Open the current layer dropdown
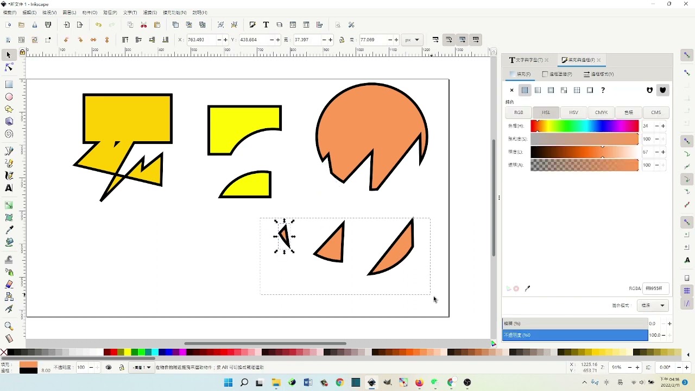695x391 pixels. [x=142, y=368]
